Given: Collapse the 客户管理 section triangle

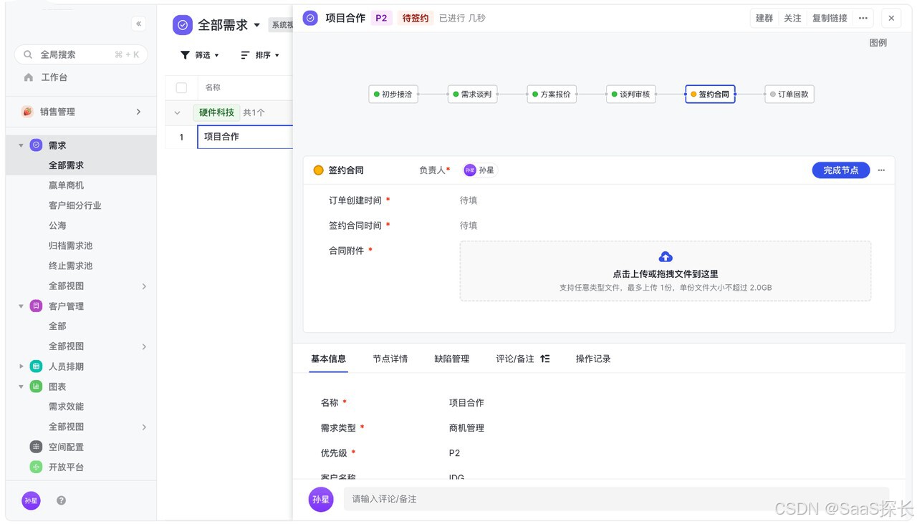Looking at the screenshot, I should [x=21, y=306].
